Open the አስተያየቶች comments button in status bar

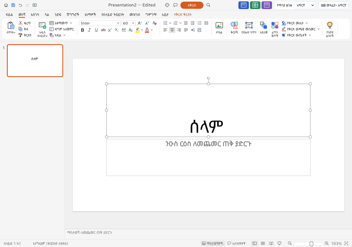237,243
